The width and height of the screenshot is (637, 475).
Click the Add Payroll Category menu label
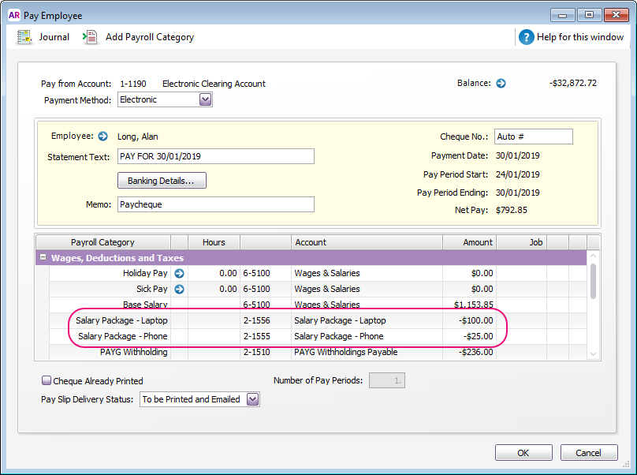click(x=150, y=37)
